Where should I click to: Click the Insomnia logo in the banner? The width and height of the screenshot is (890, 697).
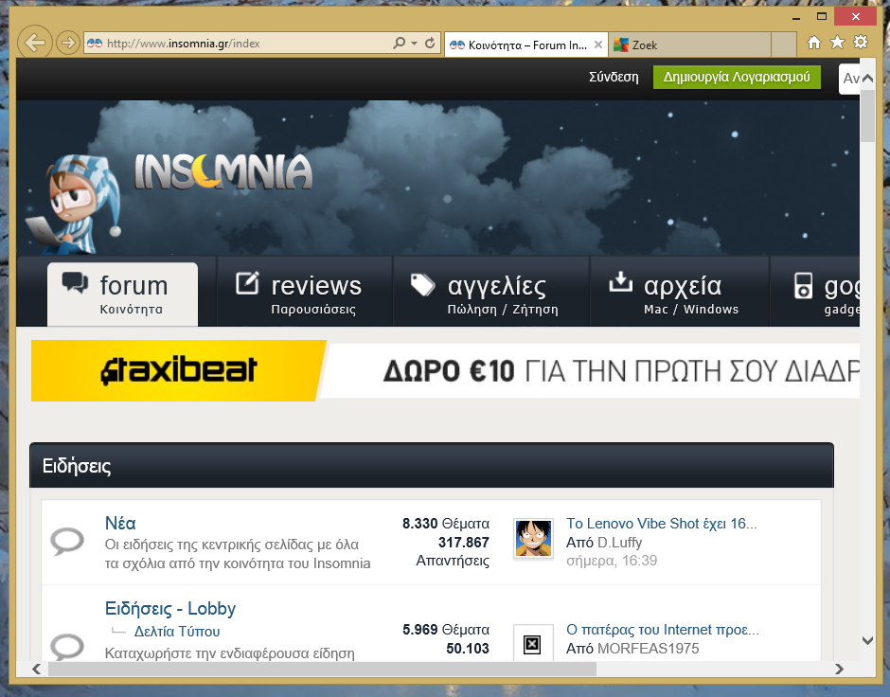click(x=223, y=171)
